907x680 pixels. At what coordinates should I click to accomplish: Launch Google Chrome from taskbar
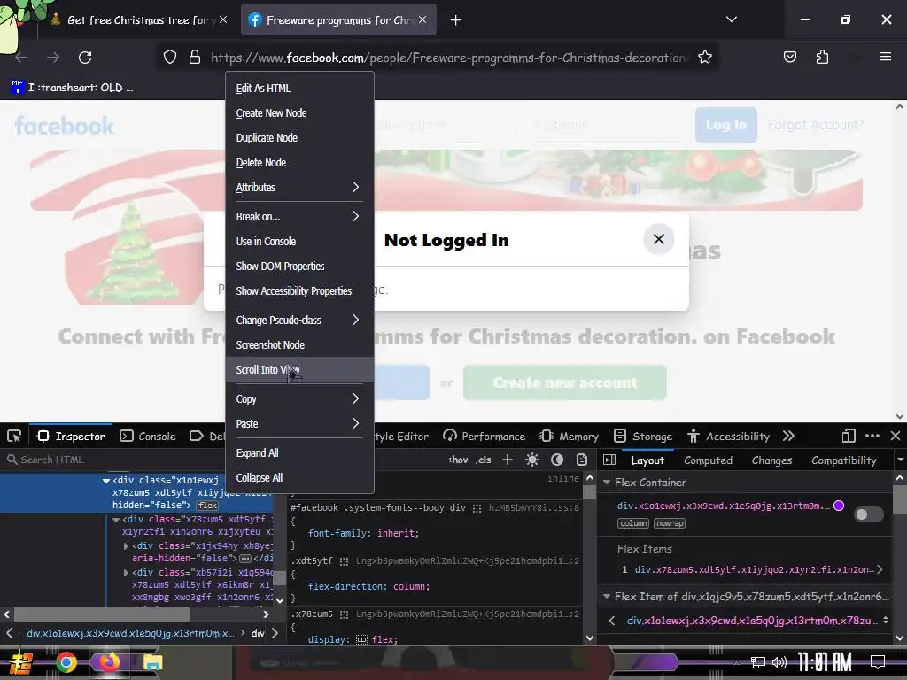66,662
